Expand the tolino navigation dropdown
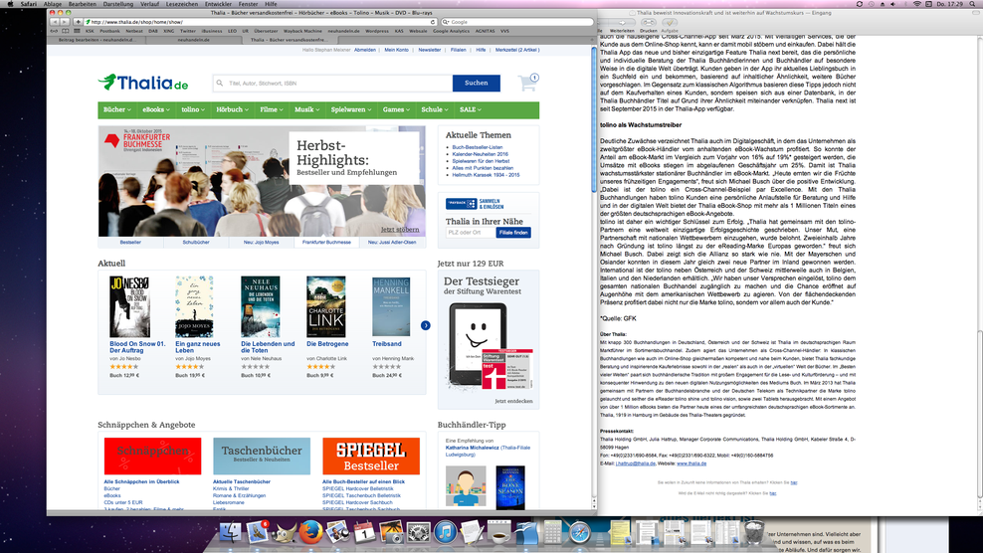This screenshot has height=553, width=983. point(193,109)
